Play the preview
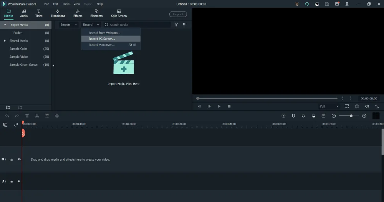 [x=219, y=106]
